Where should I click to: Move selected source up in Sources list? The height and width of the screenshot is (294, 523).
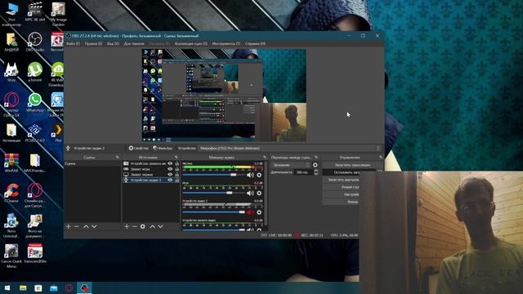tap(153, 226)
